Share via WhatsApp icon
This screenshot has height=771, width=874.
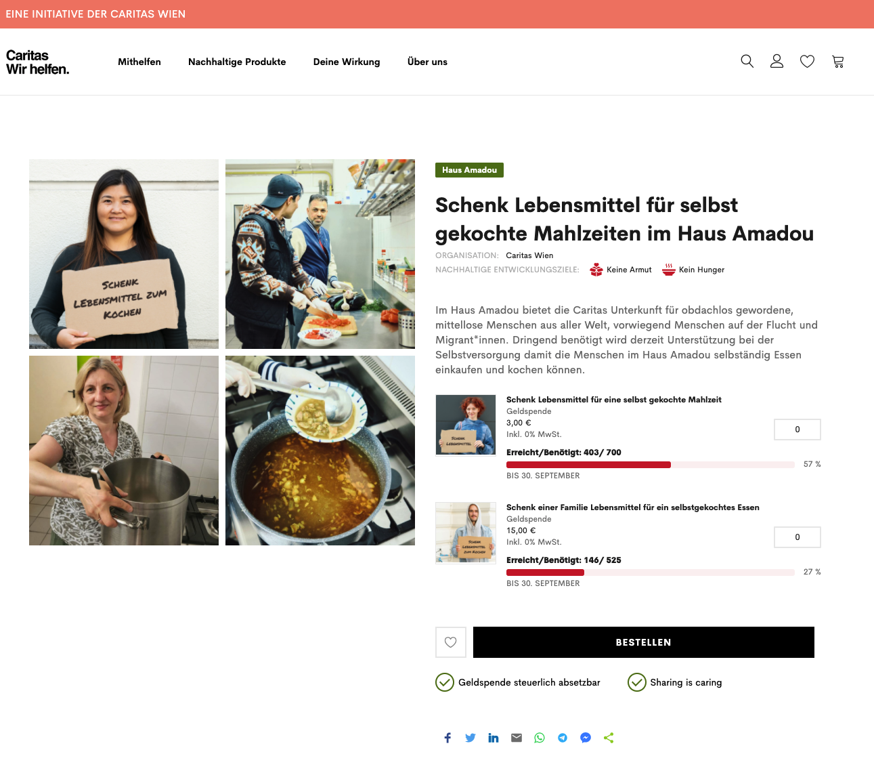click(x=540, y=738)
